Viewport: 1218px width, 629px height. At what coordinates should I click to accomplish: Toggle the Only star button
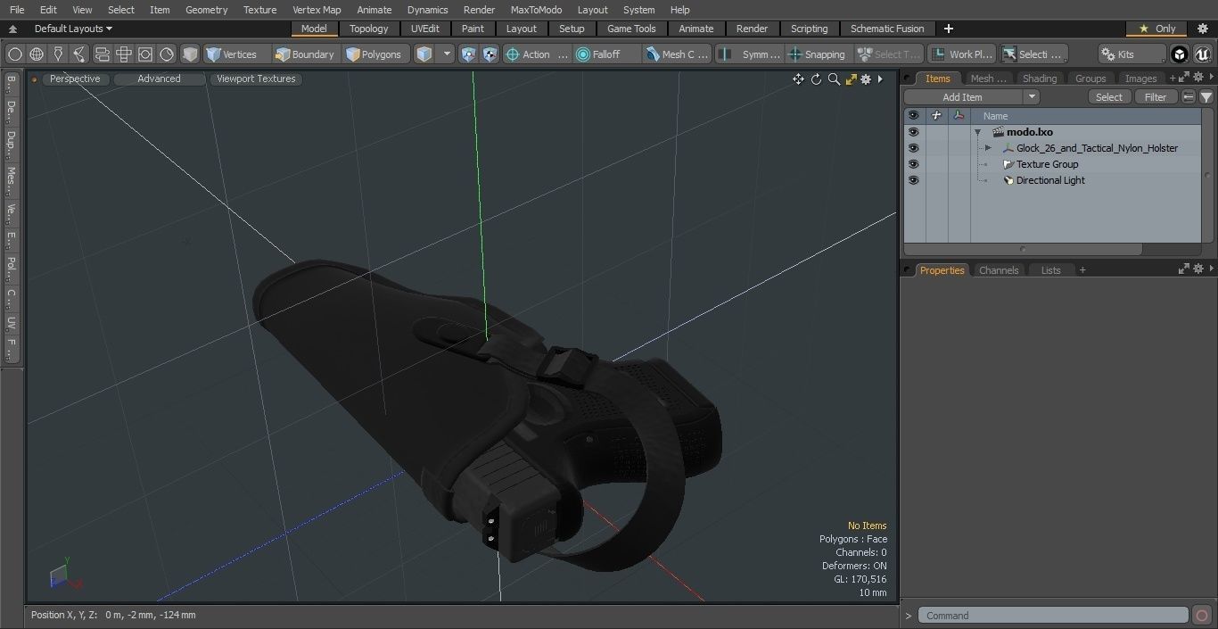[1157, 29]
